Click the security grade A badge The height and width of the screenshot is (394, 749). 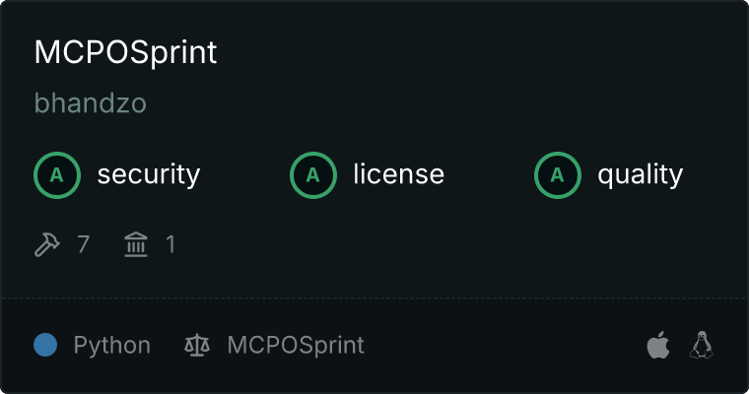pyautogui.click(x=57, y=175)
